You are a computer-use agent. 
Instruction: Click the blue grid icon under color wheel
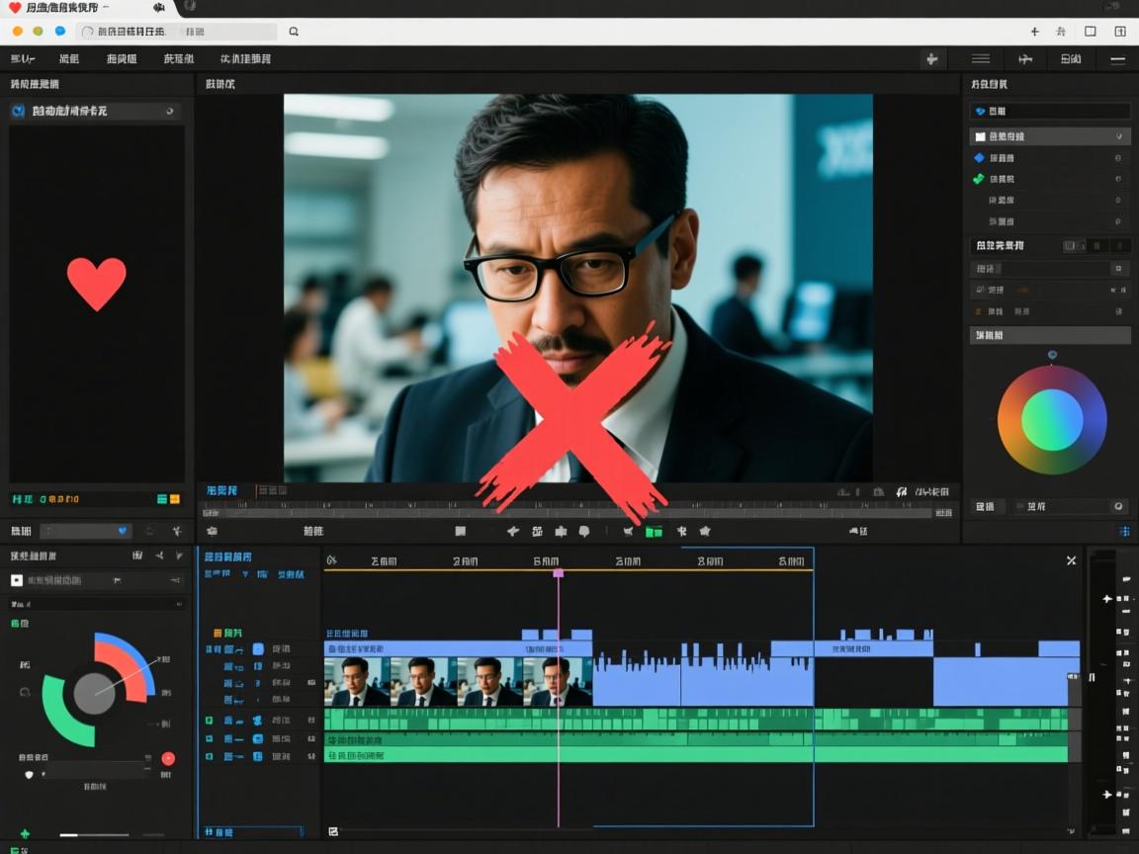[x=1123, y=532]
